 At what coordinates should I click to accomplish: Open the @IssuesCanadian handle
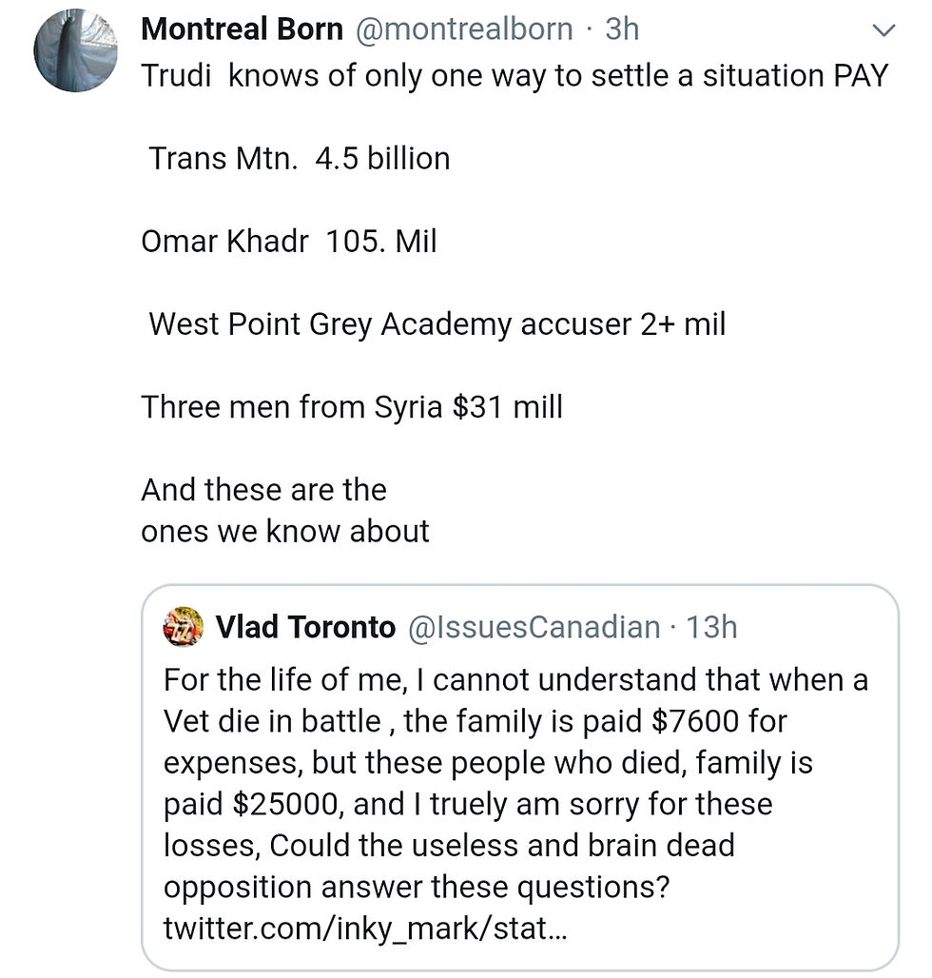point(534,627)
